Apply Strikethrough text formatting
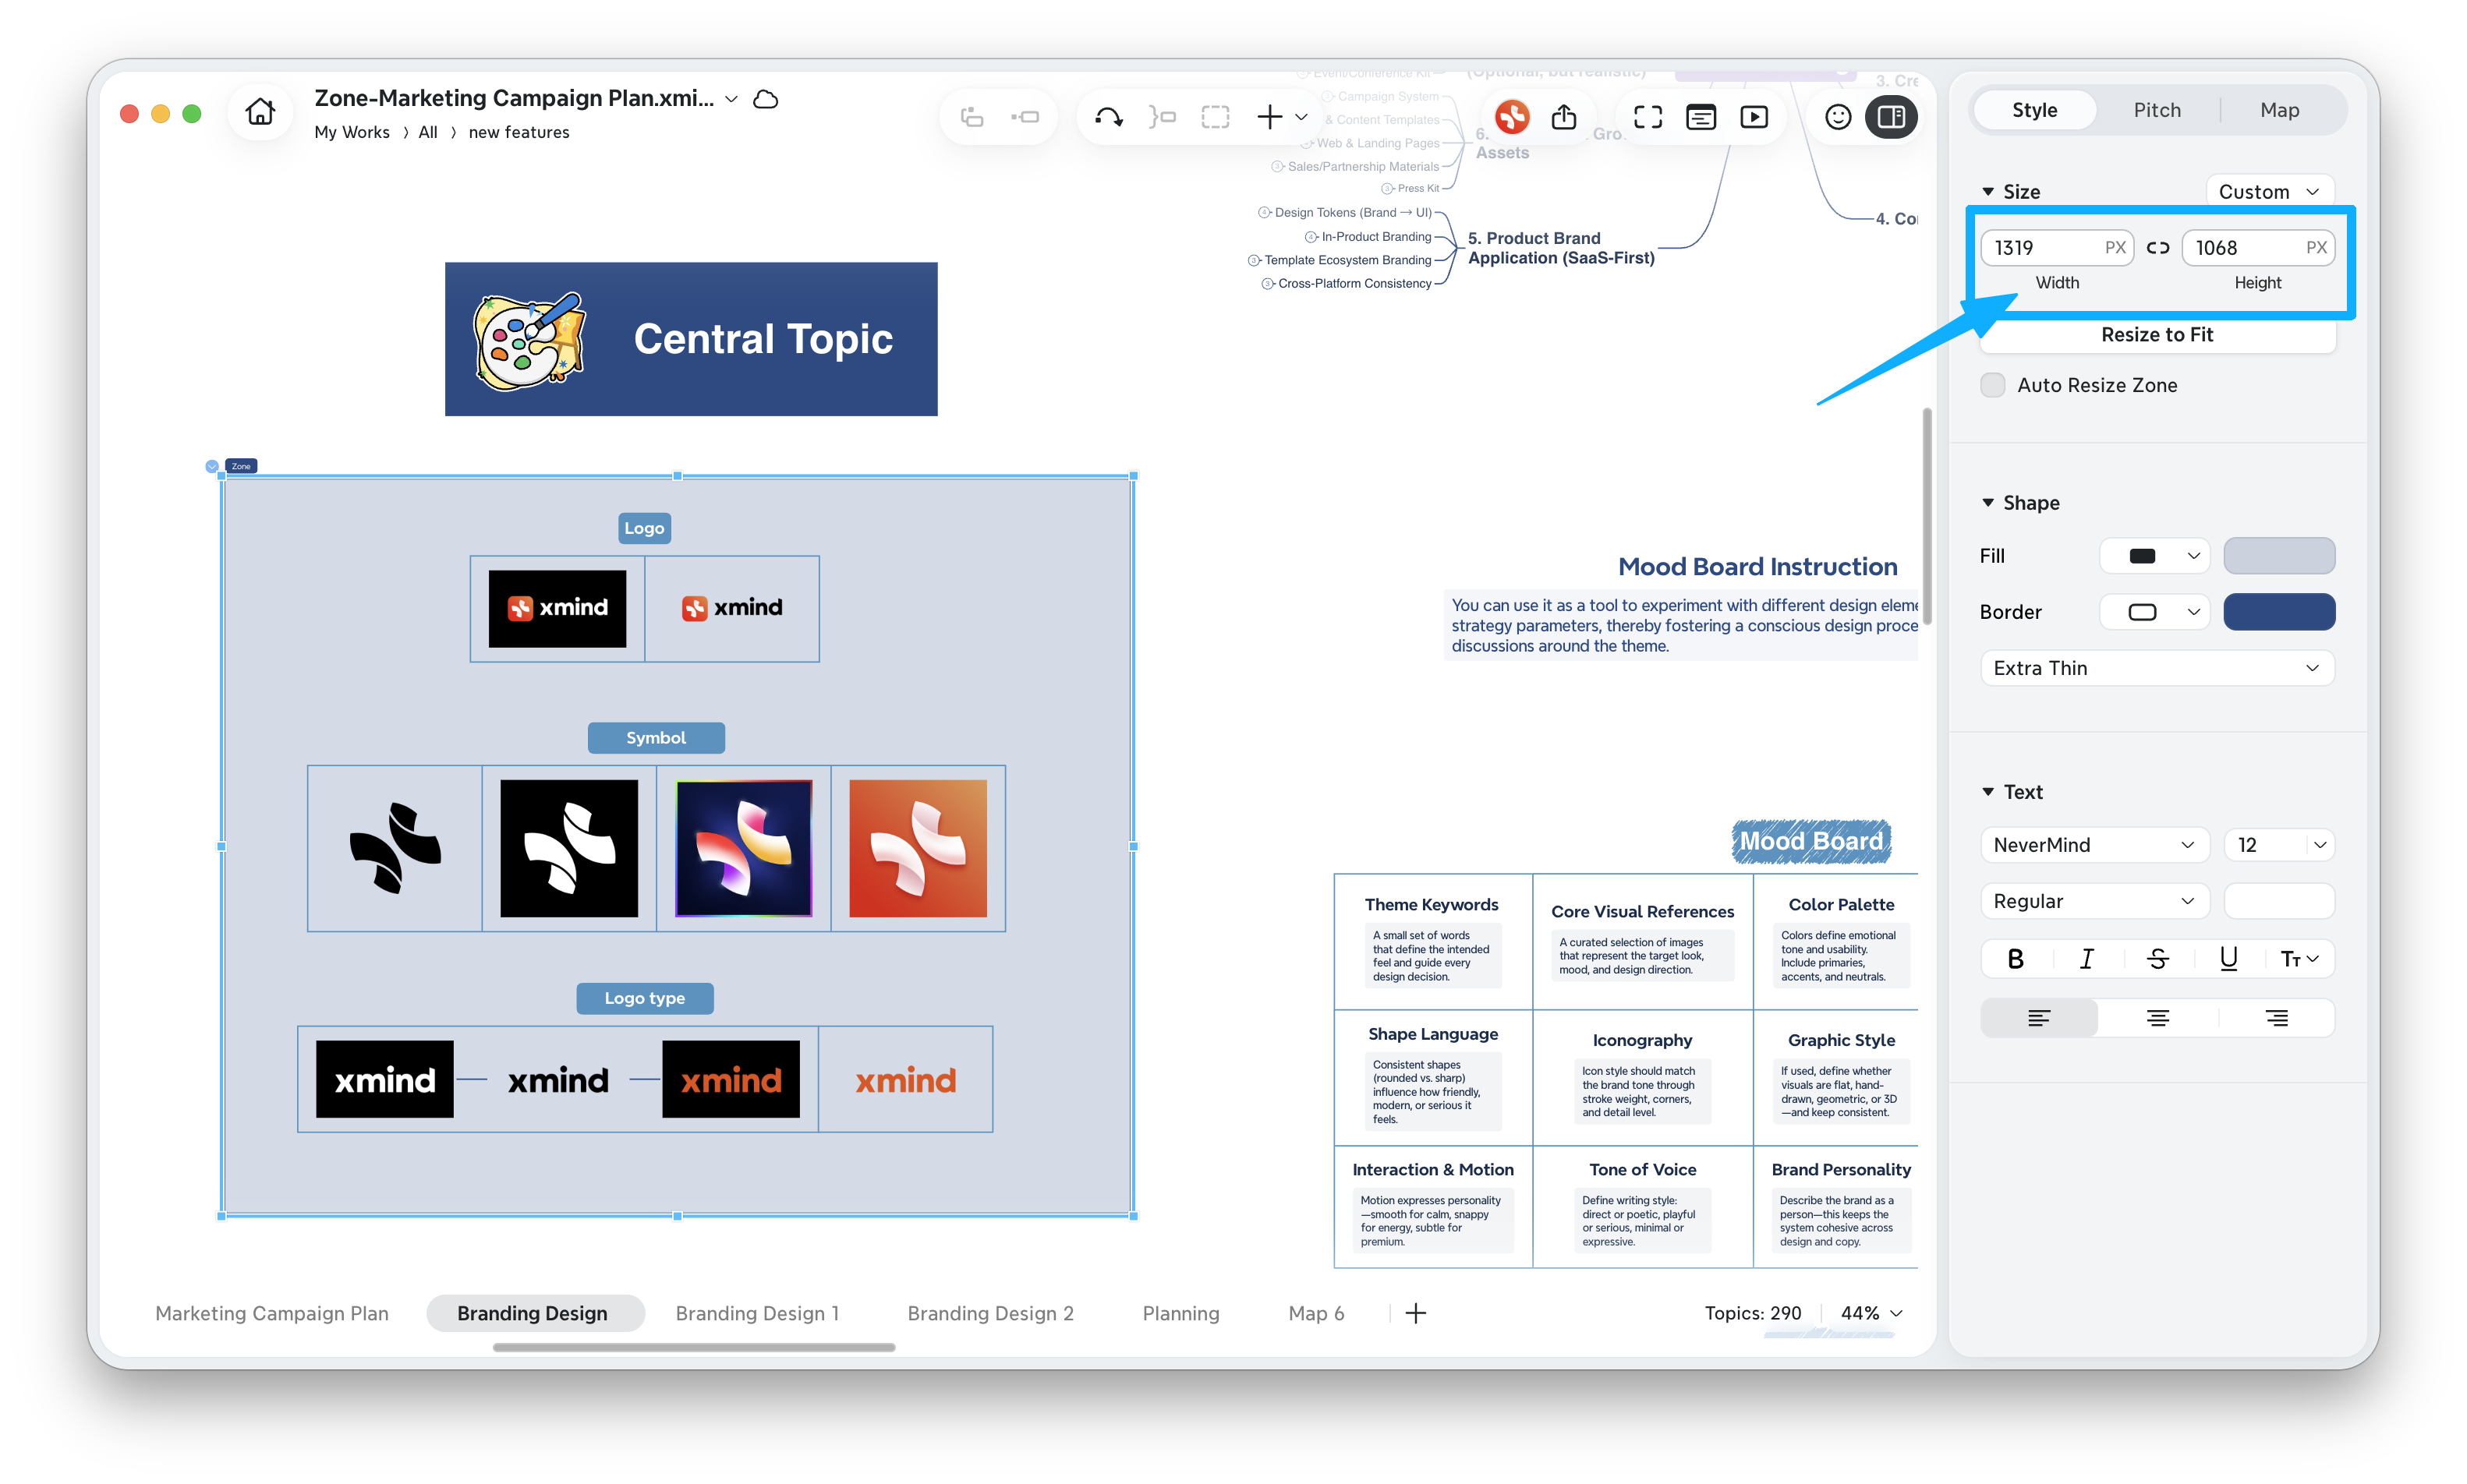 (2158, 959)
